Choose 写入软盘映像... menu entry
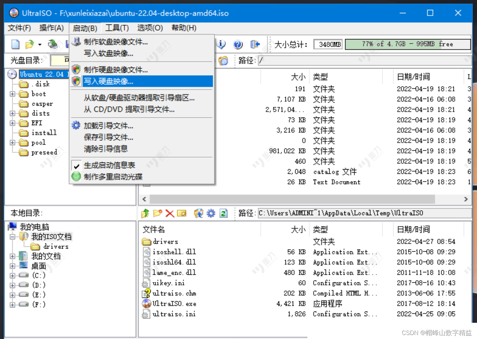Screen dimensions: 477x339 142,53
